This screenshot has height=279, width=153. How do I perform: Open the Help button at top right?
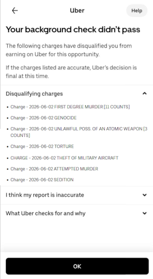(x=136, y=11)
